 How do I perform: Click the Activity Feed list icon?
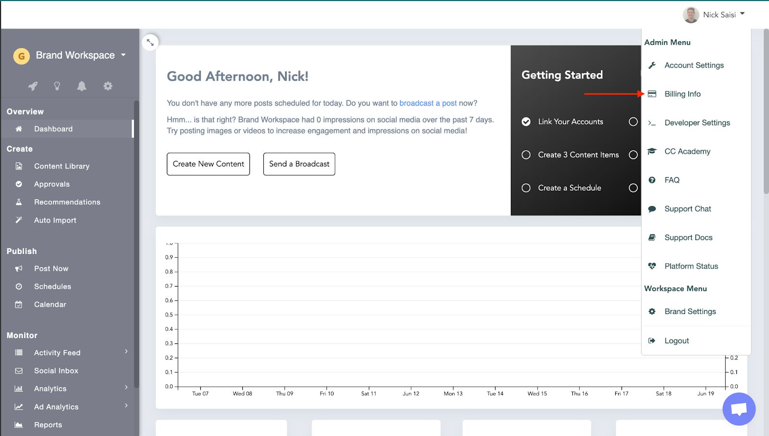pyautogui.click(x=19, y=352)
